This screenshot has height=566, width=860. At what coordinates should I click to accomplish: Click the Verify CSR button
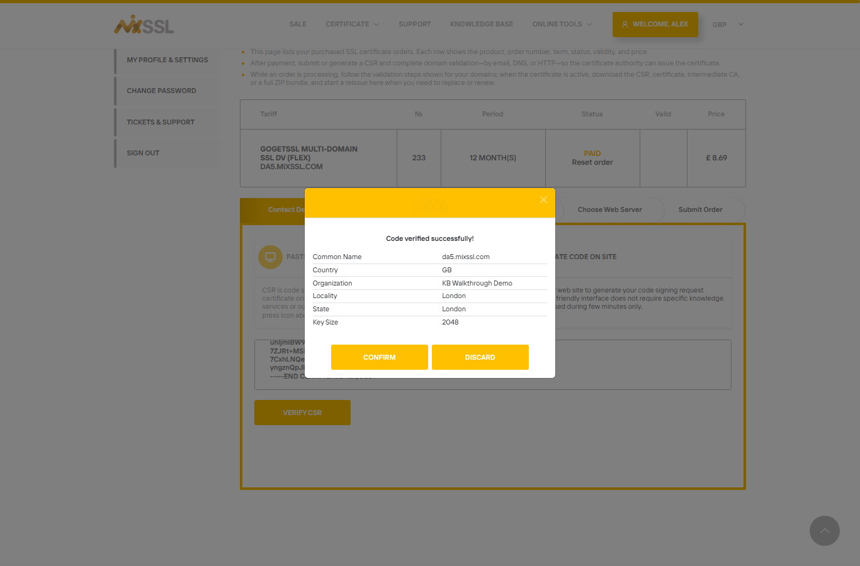click(x=302, y=413)
